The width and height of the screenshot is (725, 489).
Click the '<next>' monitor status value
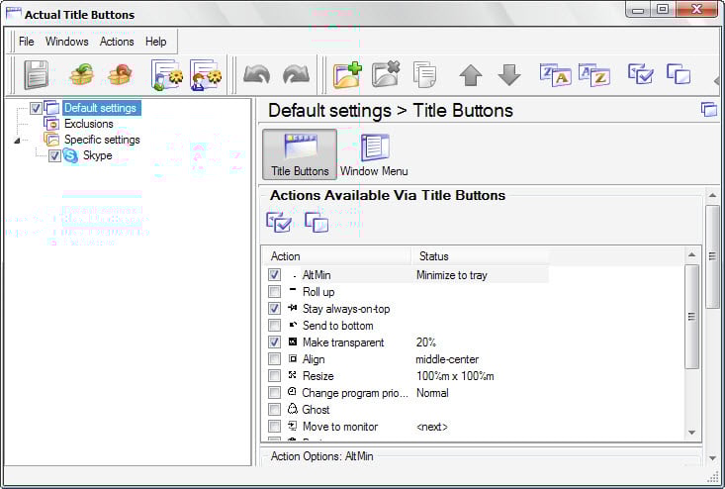click(432, 427)
